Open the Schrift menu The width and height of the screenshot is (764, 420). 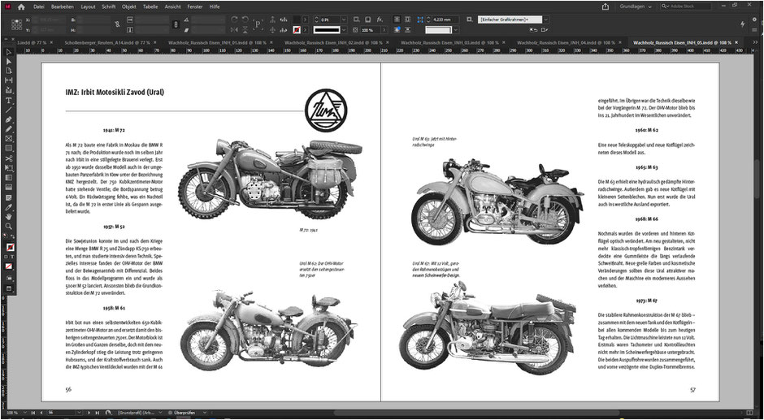tap(109, 6)
